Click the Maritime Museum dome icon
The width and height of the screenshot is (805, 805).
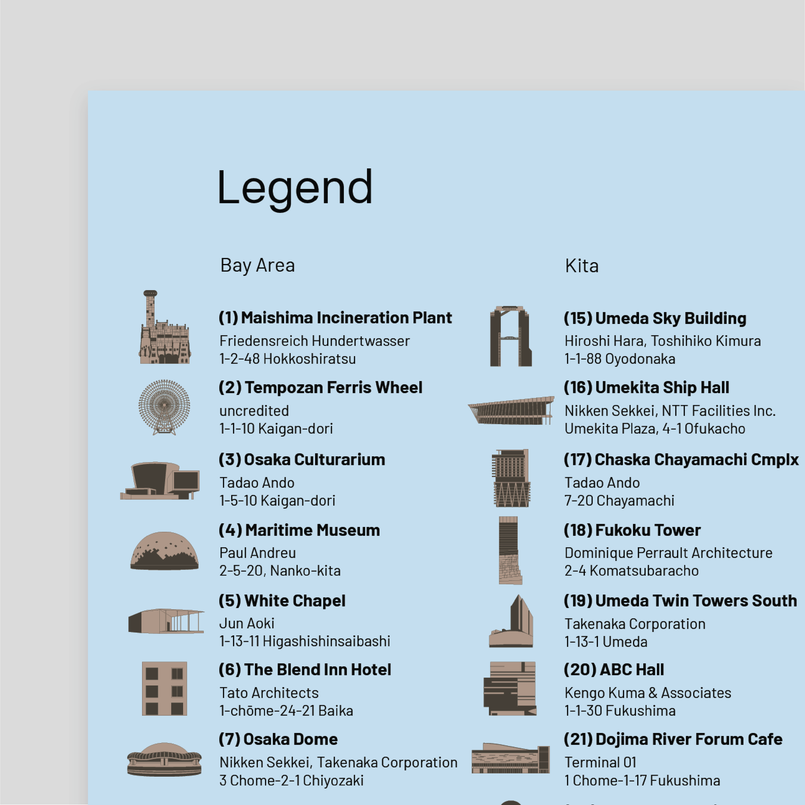(164, 551)
